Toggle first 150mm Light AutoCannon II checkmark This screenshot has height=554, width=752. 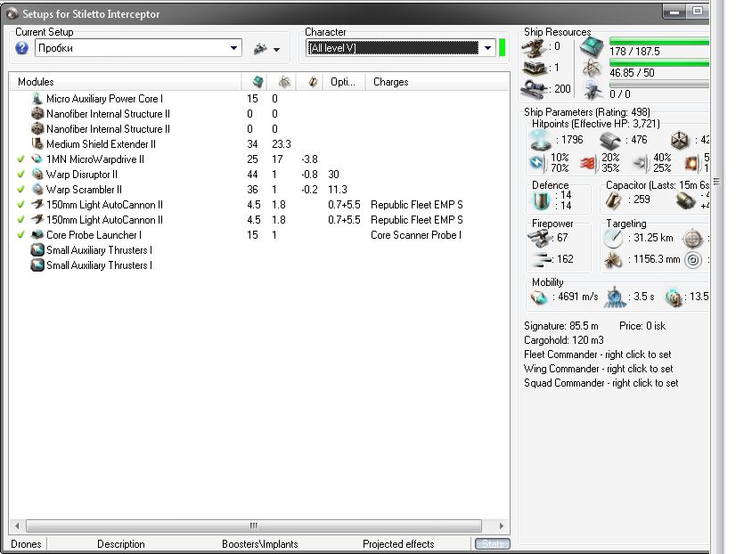pos(20,205)
